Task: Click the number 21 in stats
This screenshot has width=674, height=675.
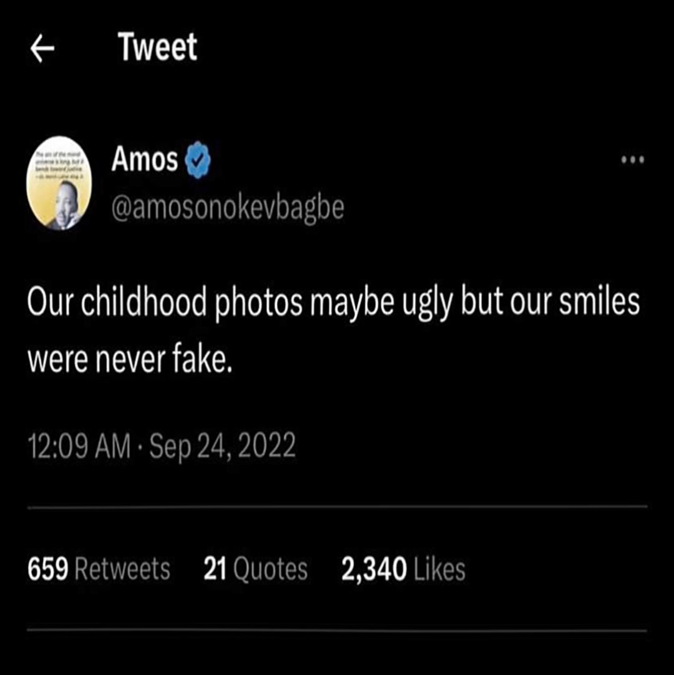Action: tap(215, 569)
